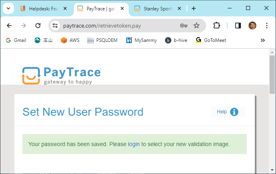This screenshot has height=174, width=276.
Task: Open the 玉山 bookmark
Action: [43, 40]
